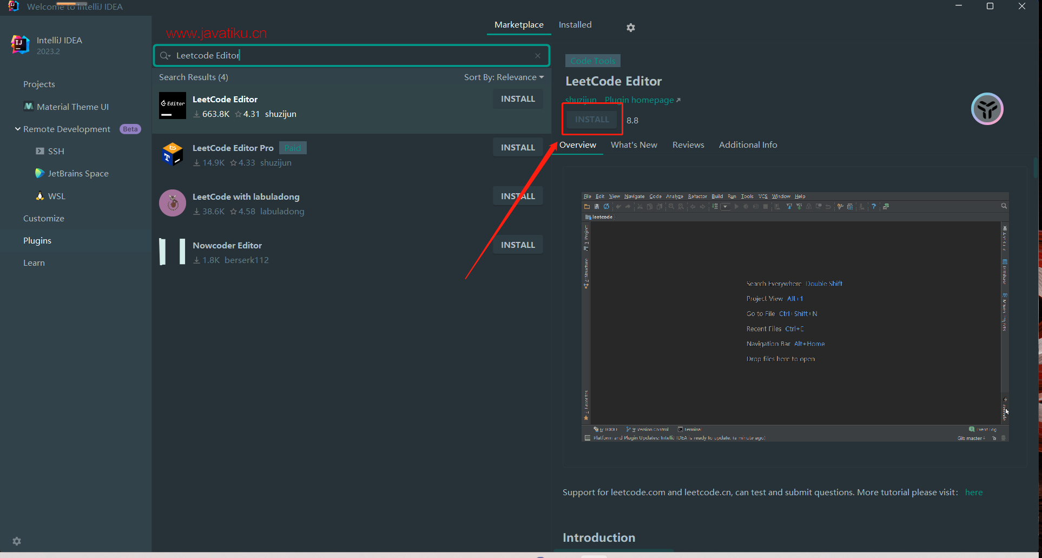Select the LeetCode Editor result name
1042x558 pixels.
pos(225,100)
